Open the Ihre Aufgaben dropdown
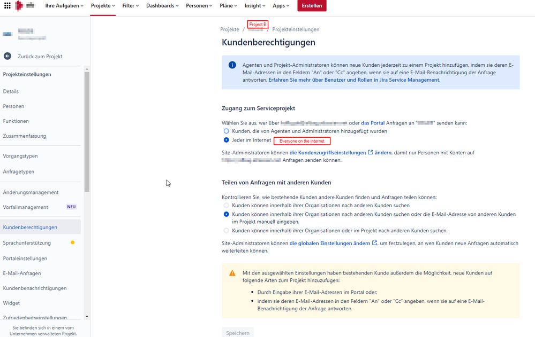 [x=64, y=5]
